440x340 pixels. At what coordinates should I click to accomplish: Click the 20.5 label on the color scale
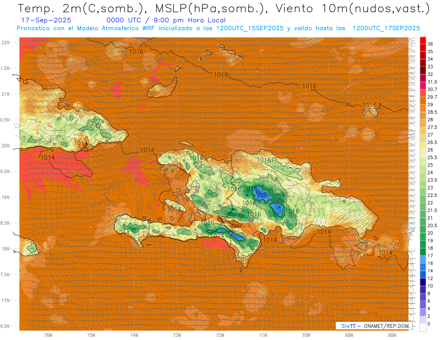432,226
